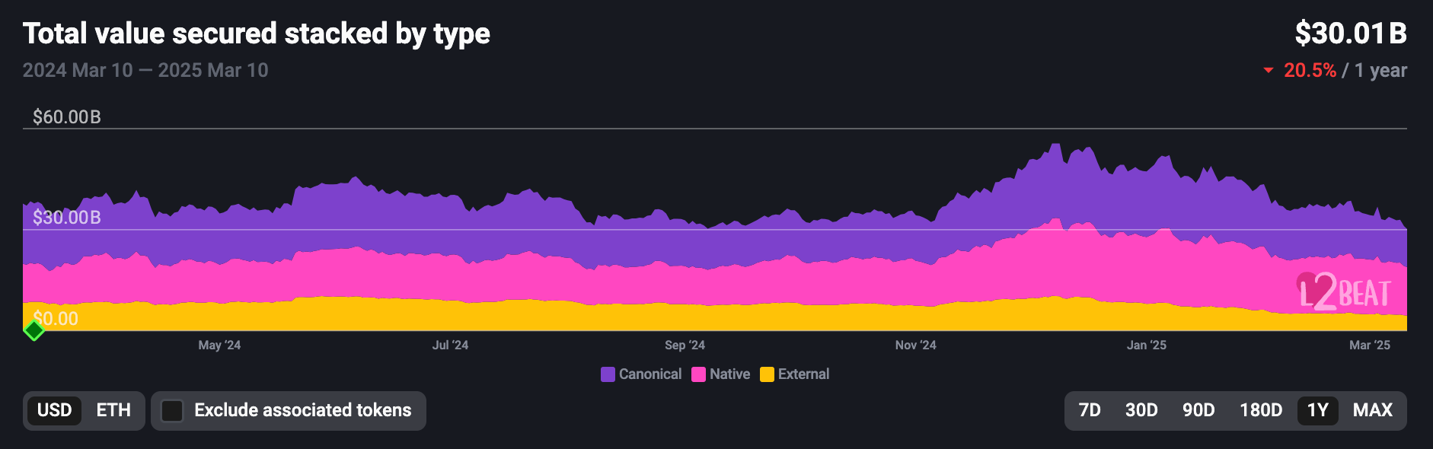Click the Native legend label
The height and width of the screenshot is (449, 1433).
729,374
